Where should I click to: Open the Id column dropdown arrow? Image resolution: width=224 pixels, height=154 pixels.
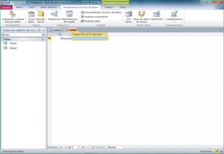70,34
